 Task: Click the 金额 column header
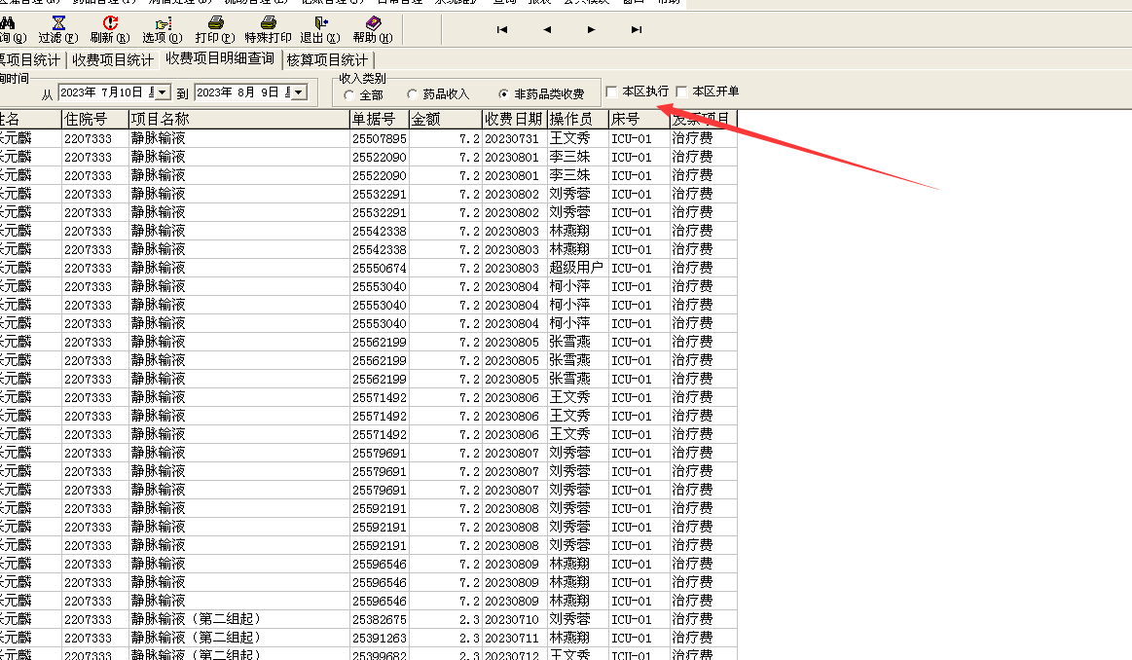[446, 119]
